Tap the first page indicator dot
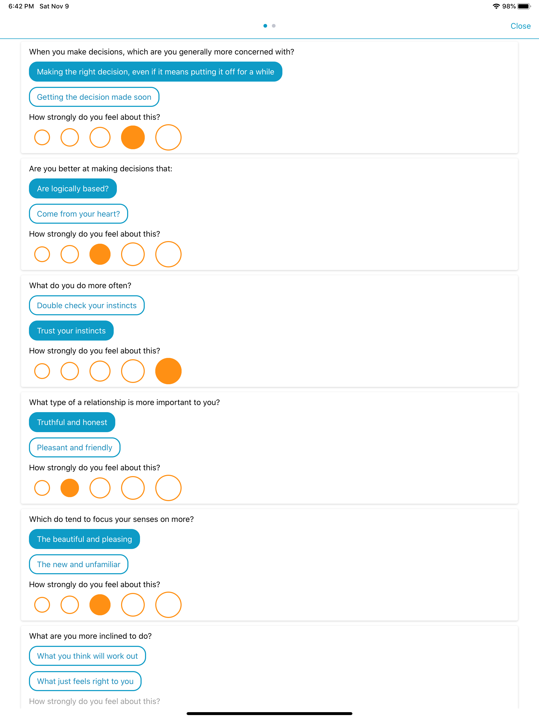 click(265, 26)
